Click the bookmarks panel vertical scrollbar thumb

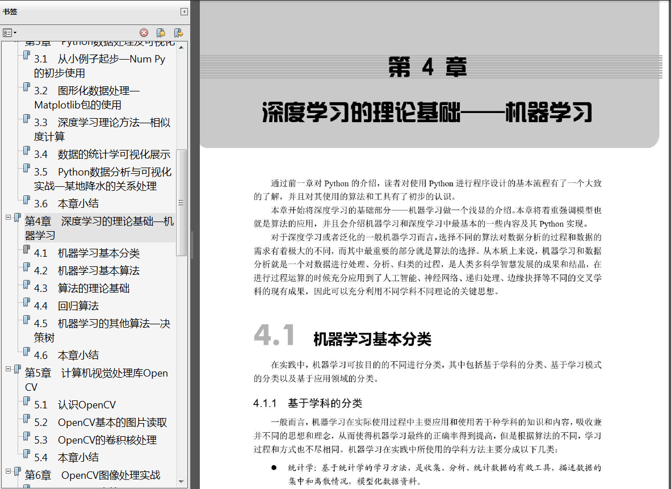click(x=182, y=202)
